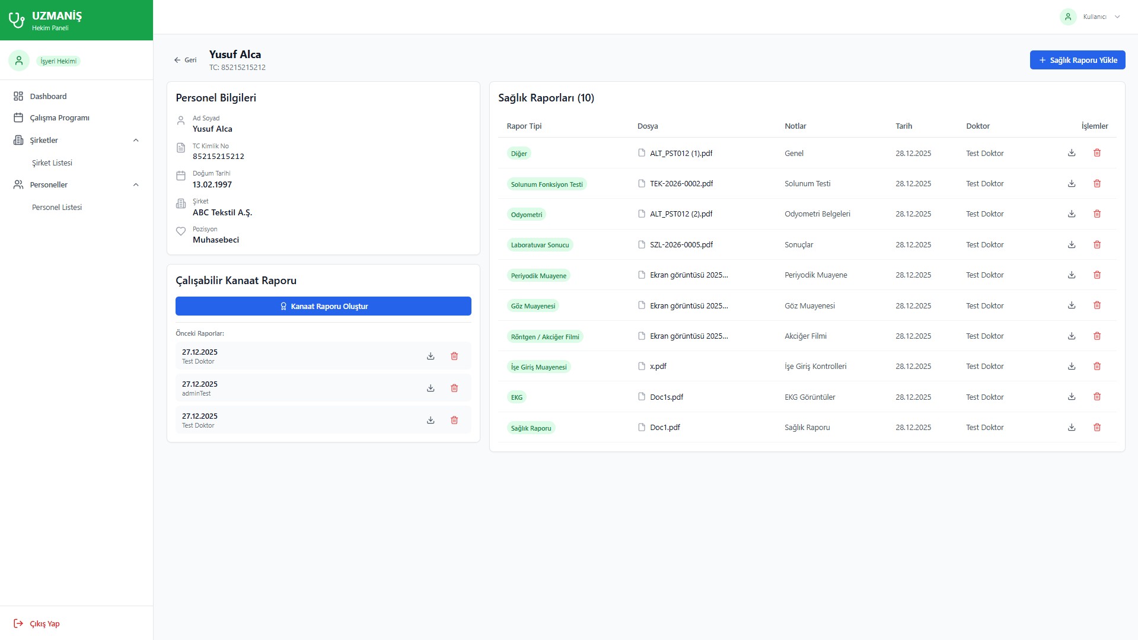Go back using the Geri link
Viewport: 1138px width, 640px height.
pos(185,60)
